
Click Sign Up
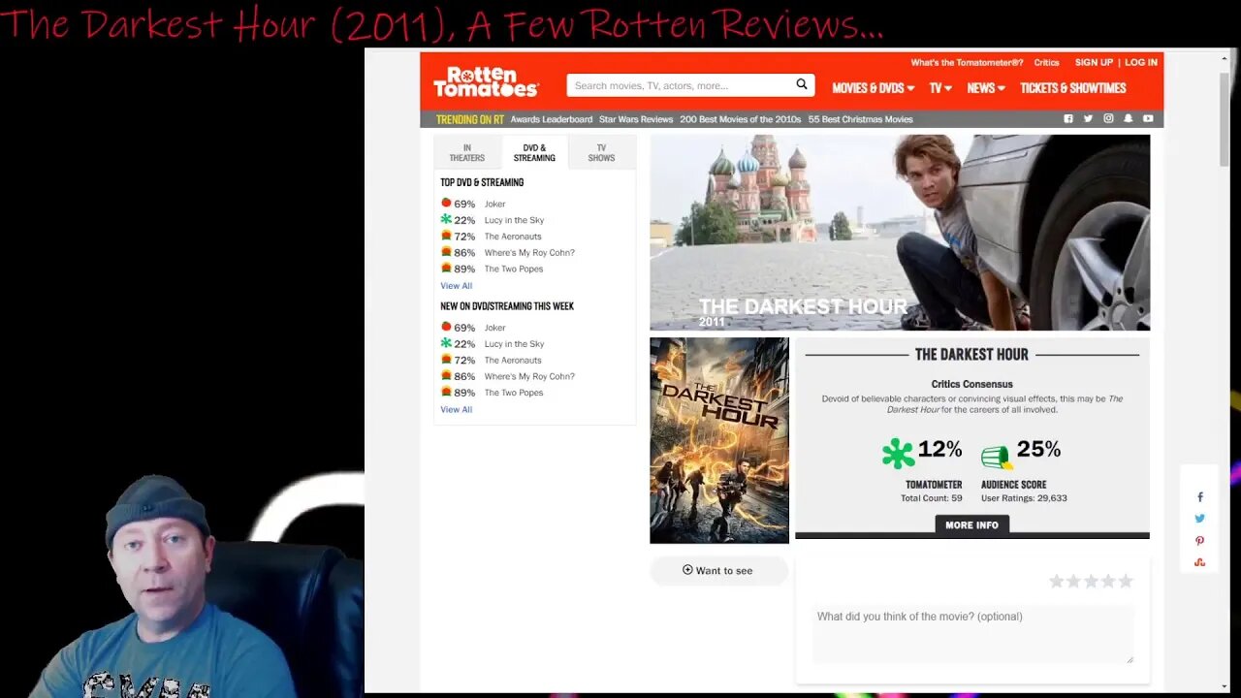[x=1094, y=62]
